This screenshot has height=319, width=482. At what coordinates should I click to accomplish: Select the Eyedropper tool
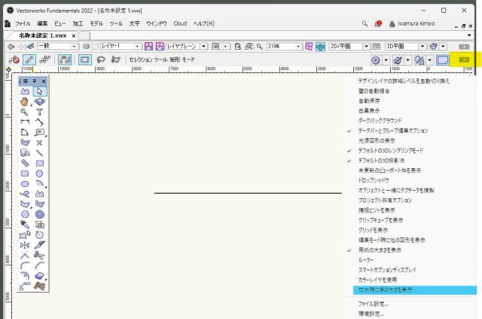click(x=25, y=224)
